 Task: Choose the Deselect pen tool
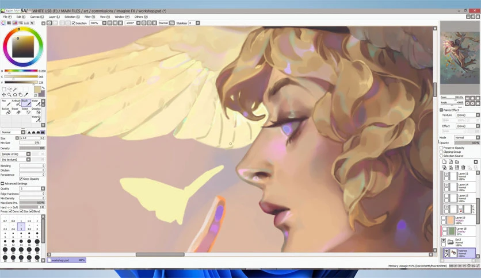(x=36, y=111)
